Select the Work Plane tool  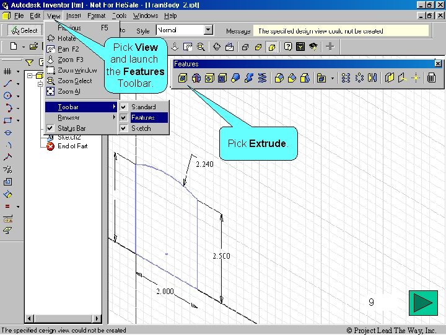click(390, 78)
